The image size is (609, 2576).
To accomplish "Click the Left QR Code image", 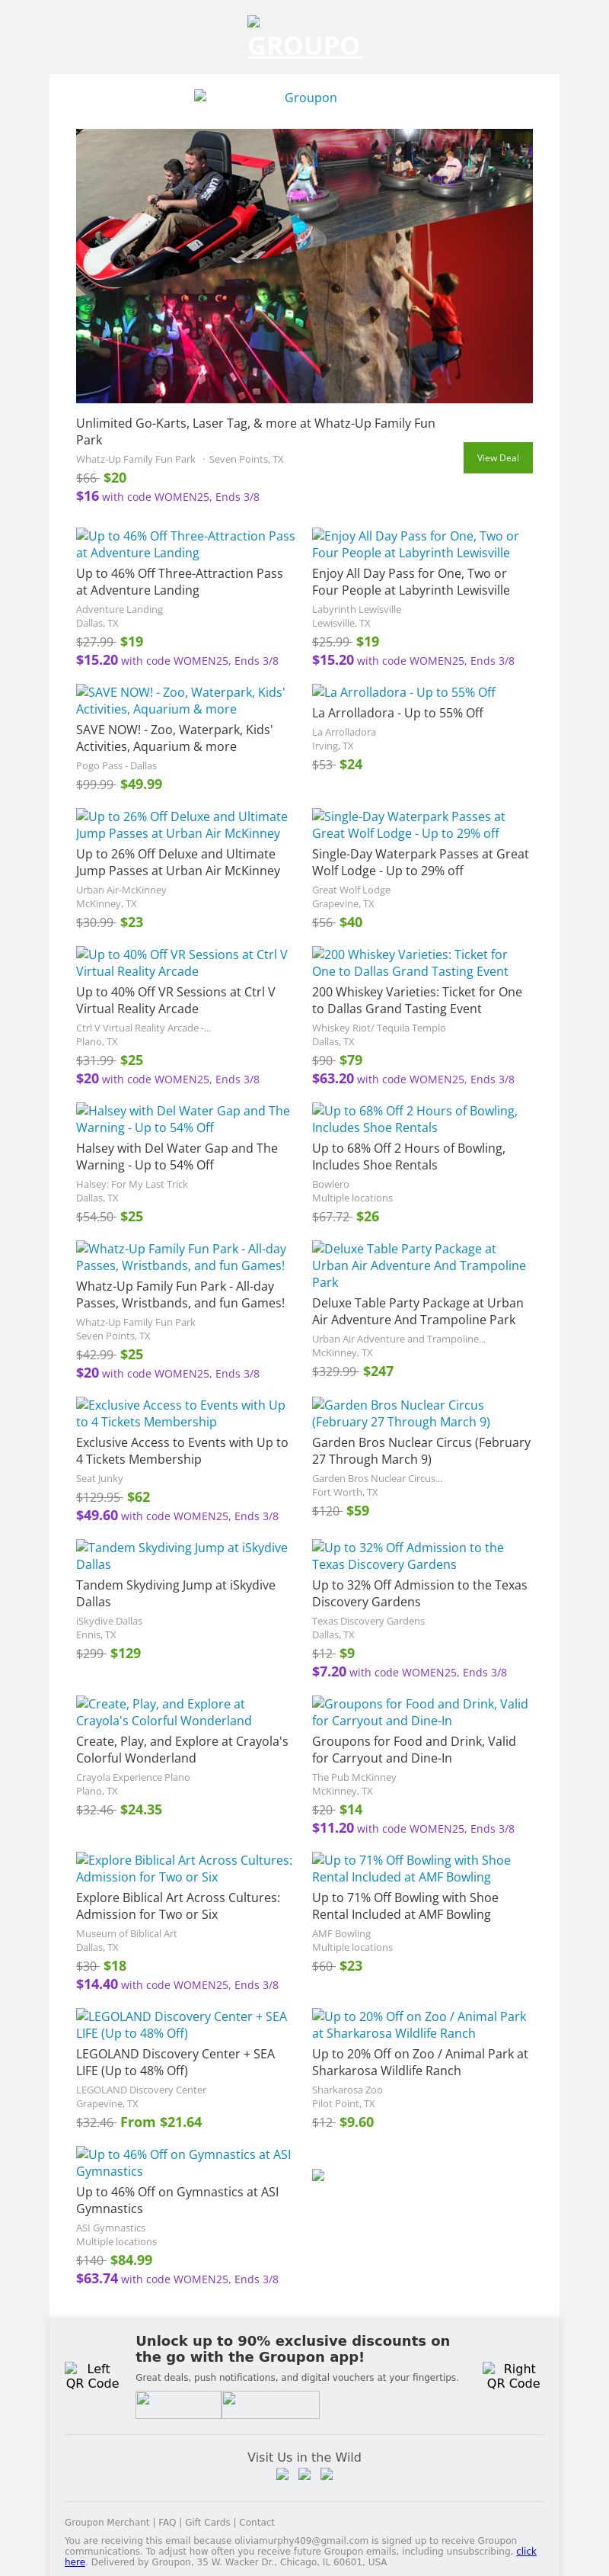I will (x=92, y=2376).
